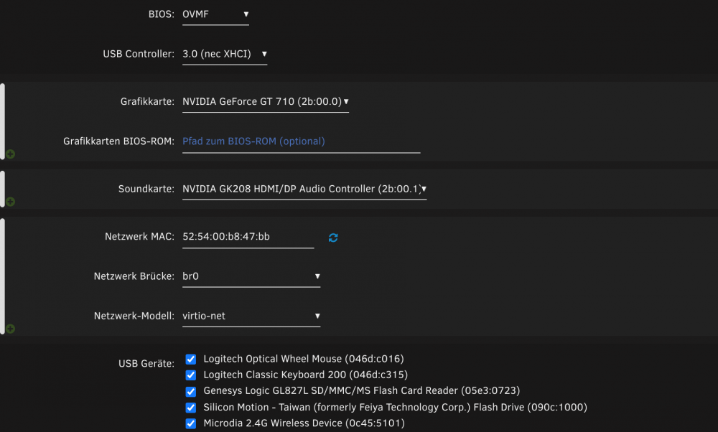The width and height of the screenshot is (718, 432).
Task: Uncheck Logitech Optical Wheel Mouse
Action: 190,360
